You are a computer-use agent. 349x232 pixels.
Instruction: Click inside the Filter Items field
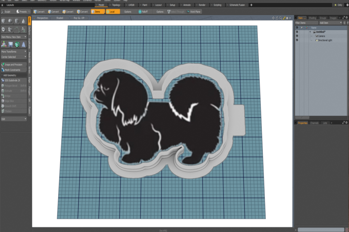(x=307, y=23)
